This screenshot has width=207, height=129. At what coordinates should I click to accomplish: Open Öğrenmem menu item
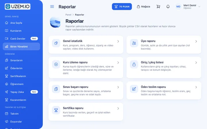[x=21, y=84]
